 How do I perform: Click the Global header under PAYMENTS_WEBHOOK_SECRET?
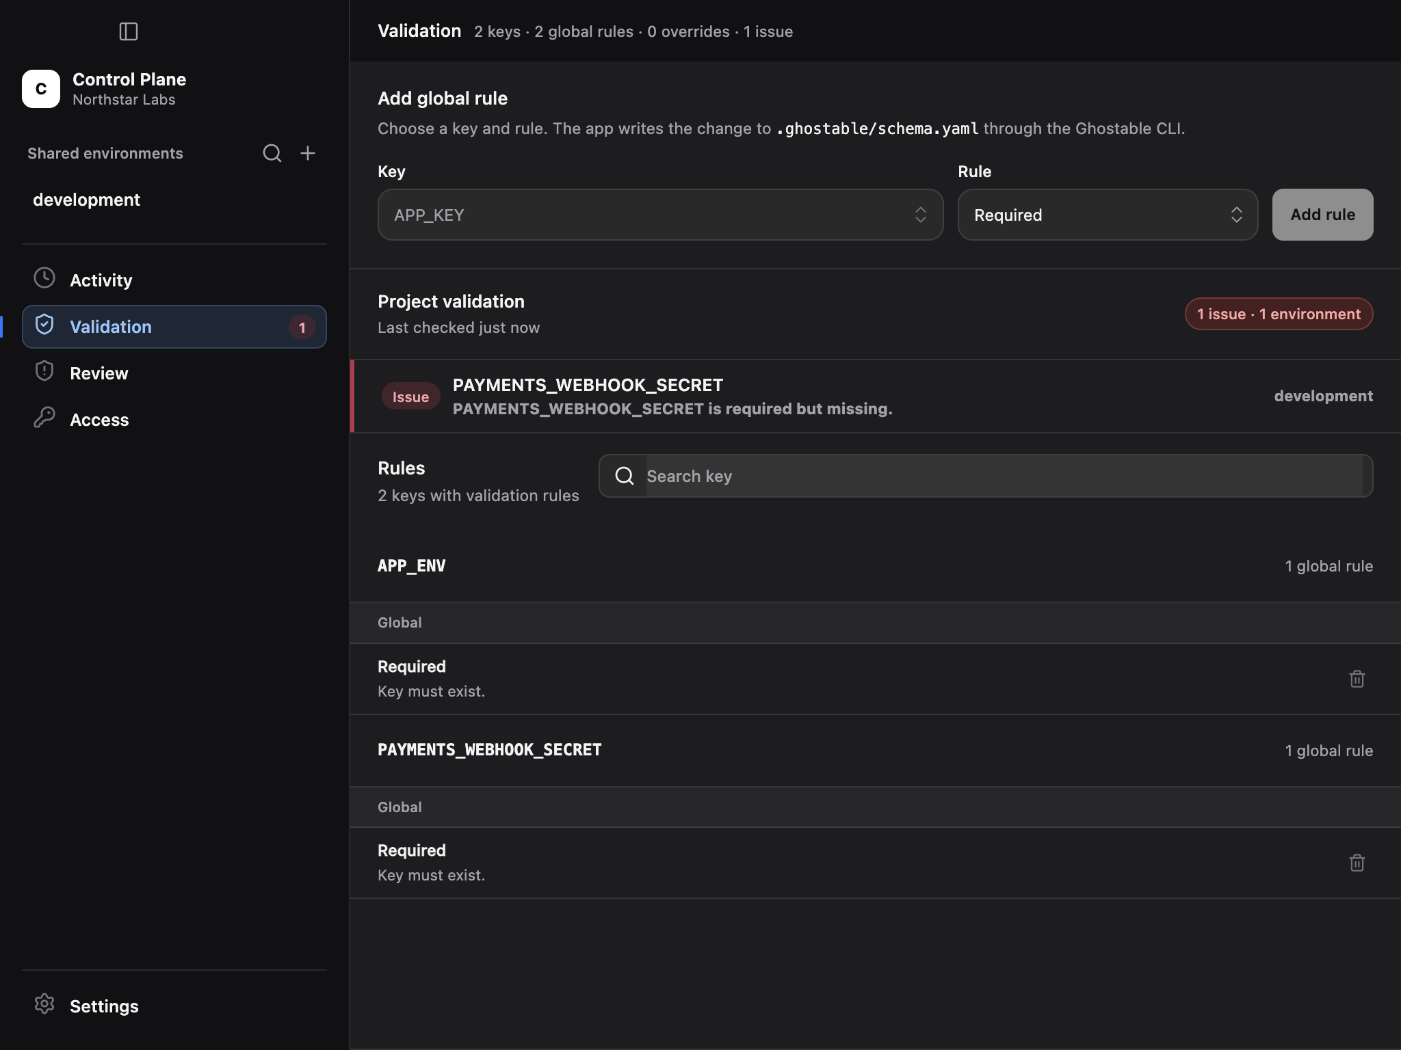(x=875, y=807)
